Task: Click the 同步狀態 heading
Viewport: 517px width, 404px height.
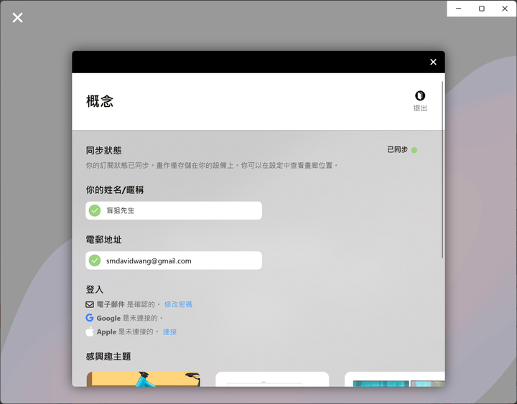Action: 104,151
